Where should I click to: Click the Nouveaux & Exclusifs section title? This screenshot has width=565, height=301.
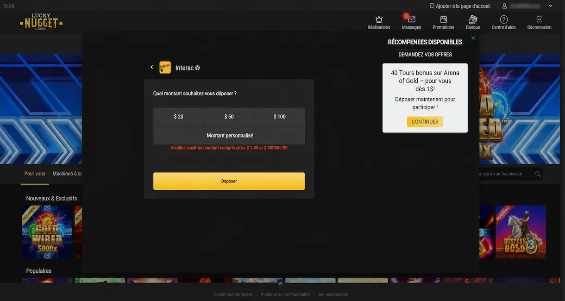[51, 198]
